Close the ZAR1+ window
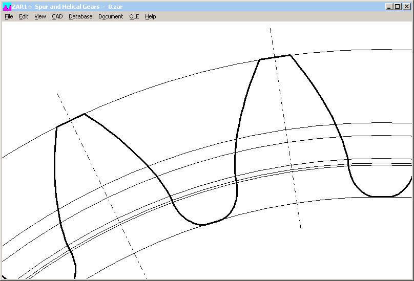The image size is (414, 281). (406, 7)
